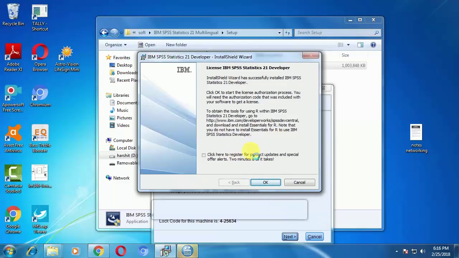Image resolution: width=459 pixels, height=258 pixels.
Task: Click OK to start license authorization
Action: [x=265, y=182]
